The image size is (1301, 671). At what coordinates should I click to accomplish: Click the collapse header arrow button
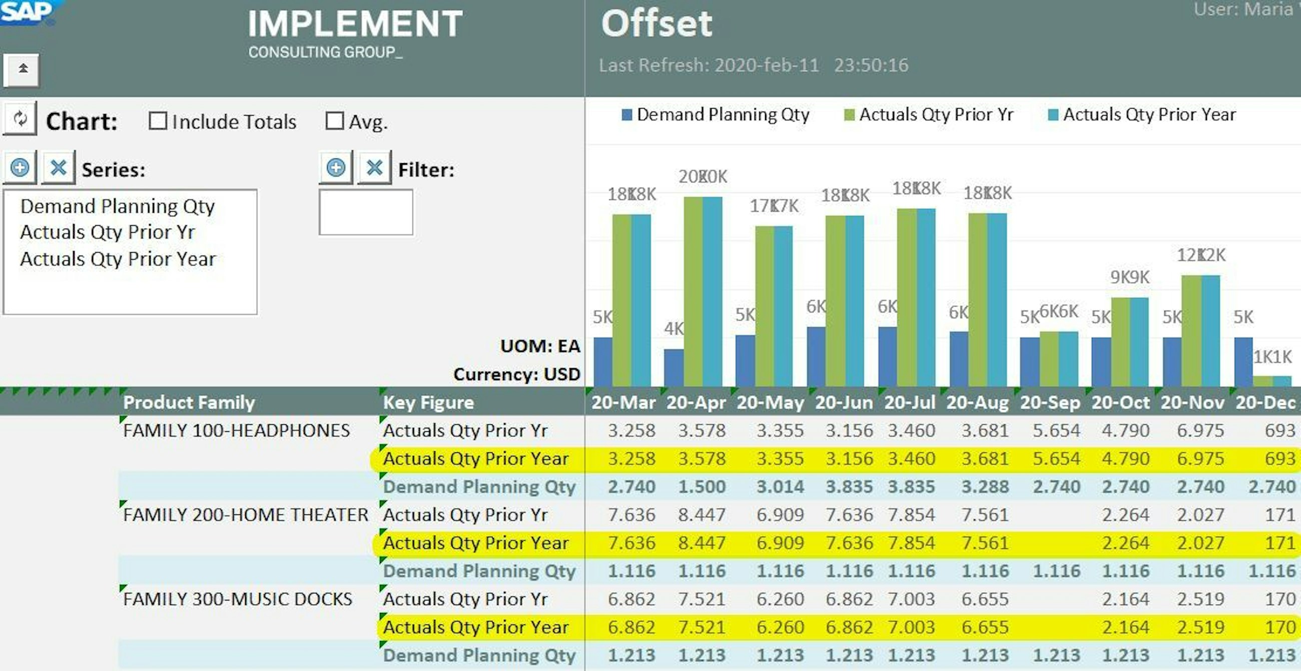click(22, 69)
